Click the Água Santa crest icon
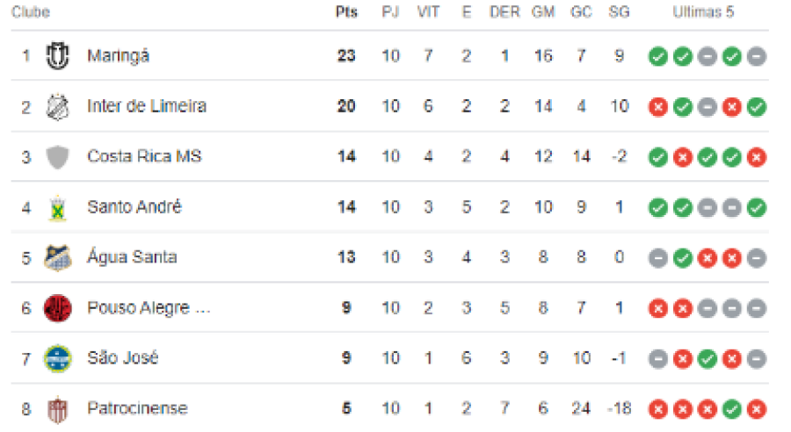791x432 pixels. (58, 257)
